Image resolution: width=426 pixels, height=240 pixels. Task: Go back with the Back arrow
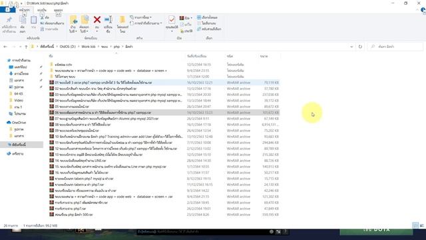pyautogui.click(x=5, y=47)
